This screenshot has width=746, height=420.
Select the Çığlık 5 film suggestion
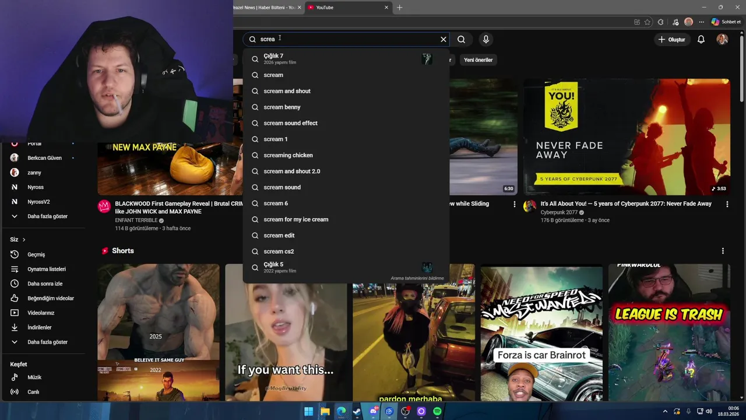[x=346, y=267]
